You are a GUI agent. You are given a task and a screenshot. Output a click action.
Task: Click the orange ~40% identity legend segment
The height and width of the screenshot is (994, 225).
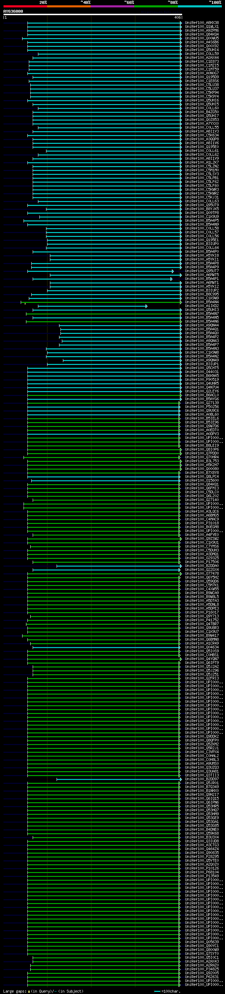(x=69, y=6)
